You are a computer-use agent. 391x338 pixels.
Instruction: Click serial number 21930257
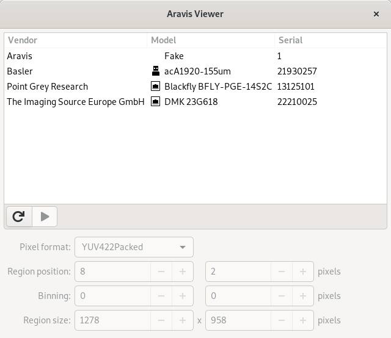297,71
